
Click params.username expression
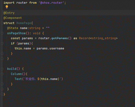click(50, 49)
